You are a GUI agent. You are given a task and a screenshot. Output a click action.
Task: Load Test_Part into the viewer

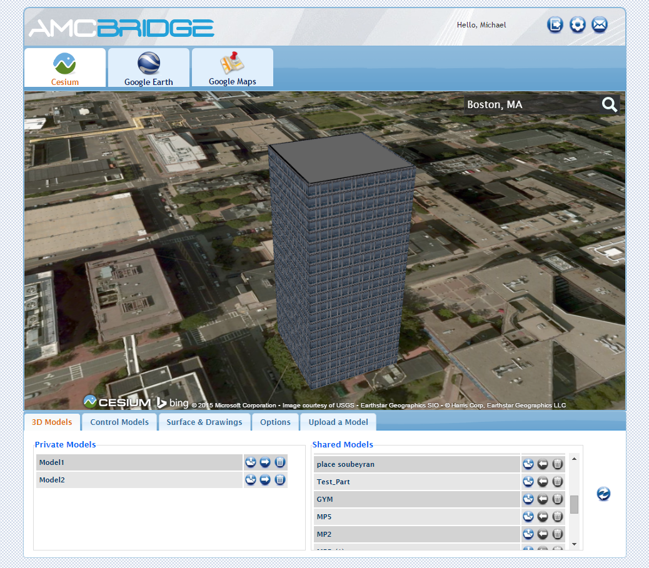528,482
